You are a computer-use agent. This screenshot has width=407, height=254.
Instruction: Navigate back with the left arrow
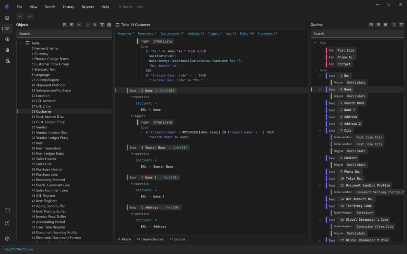tap(20, 16)
